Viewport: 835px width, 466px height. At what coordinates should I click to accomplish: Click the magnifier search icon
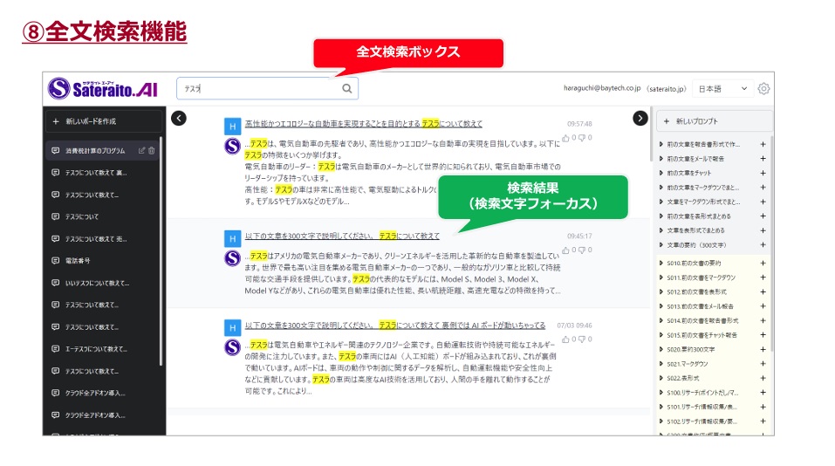click(x=346, y=88)
